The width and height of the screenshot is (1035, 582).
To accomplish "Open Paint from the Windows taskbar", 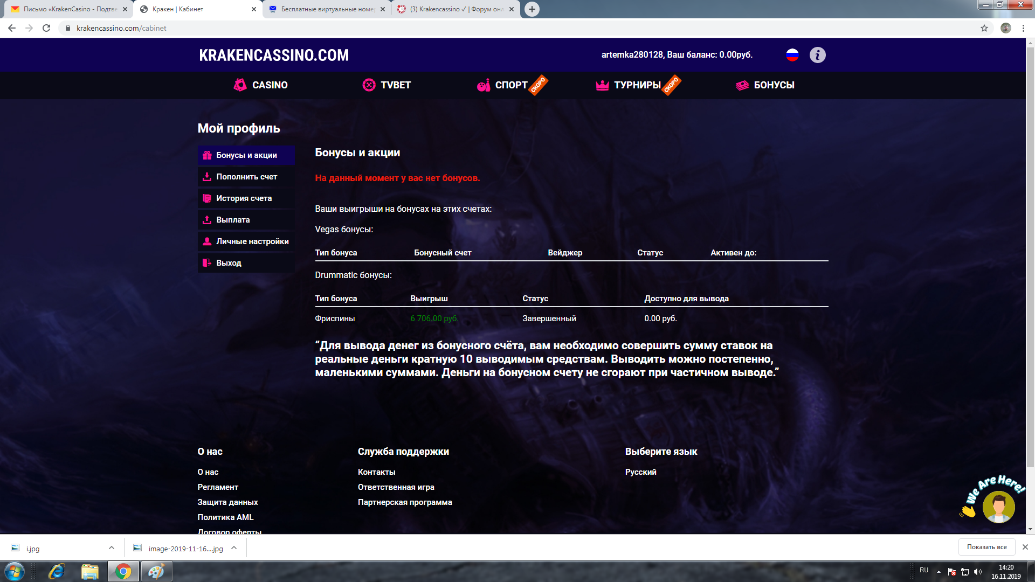I will pyautogui.click(x=156, y=571).
